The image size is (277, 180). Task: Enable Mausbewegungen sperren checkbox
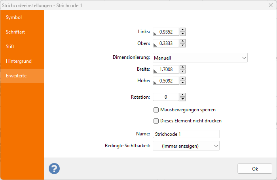156,110
